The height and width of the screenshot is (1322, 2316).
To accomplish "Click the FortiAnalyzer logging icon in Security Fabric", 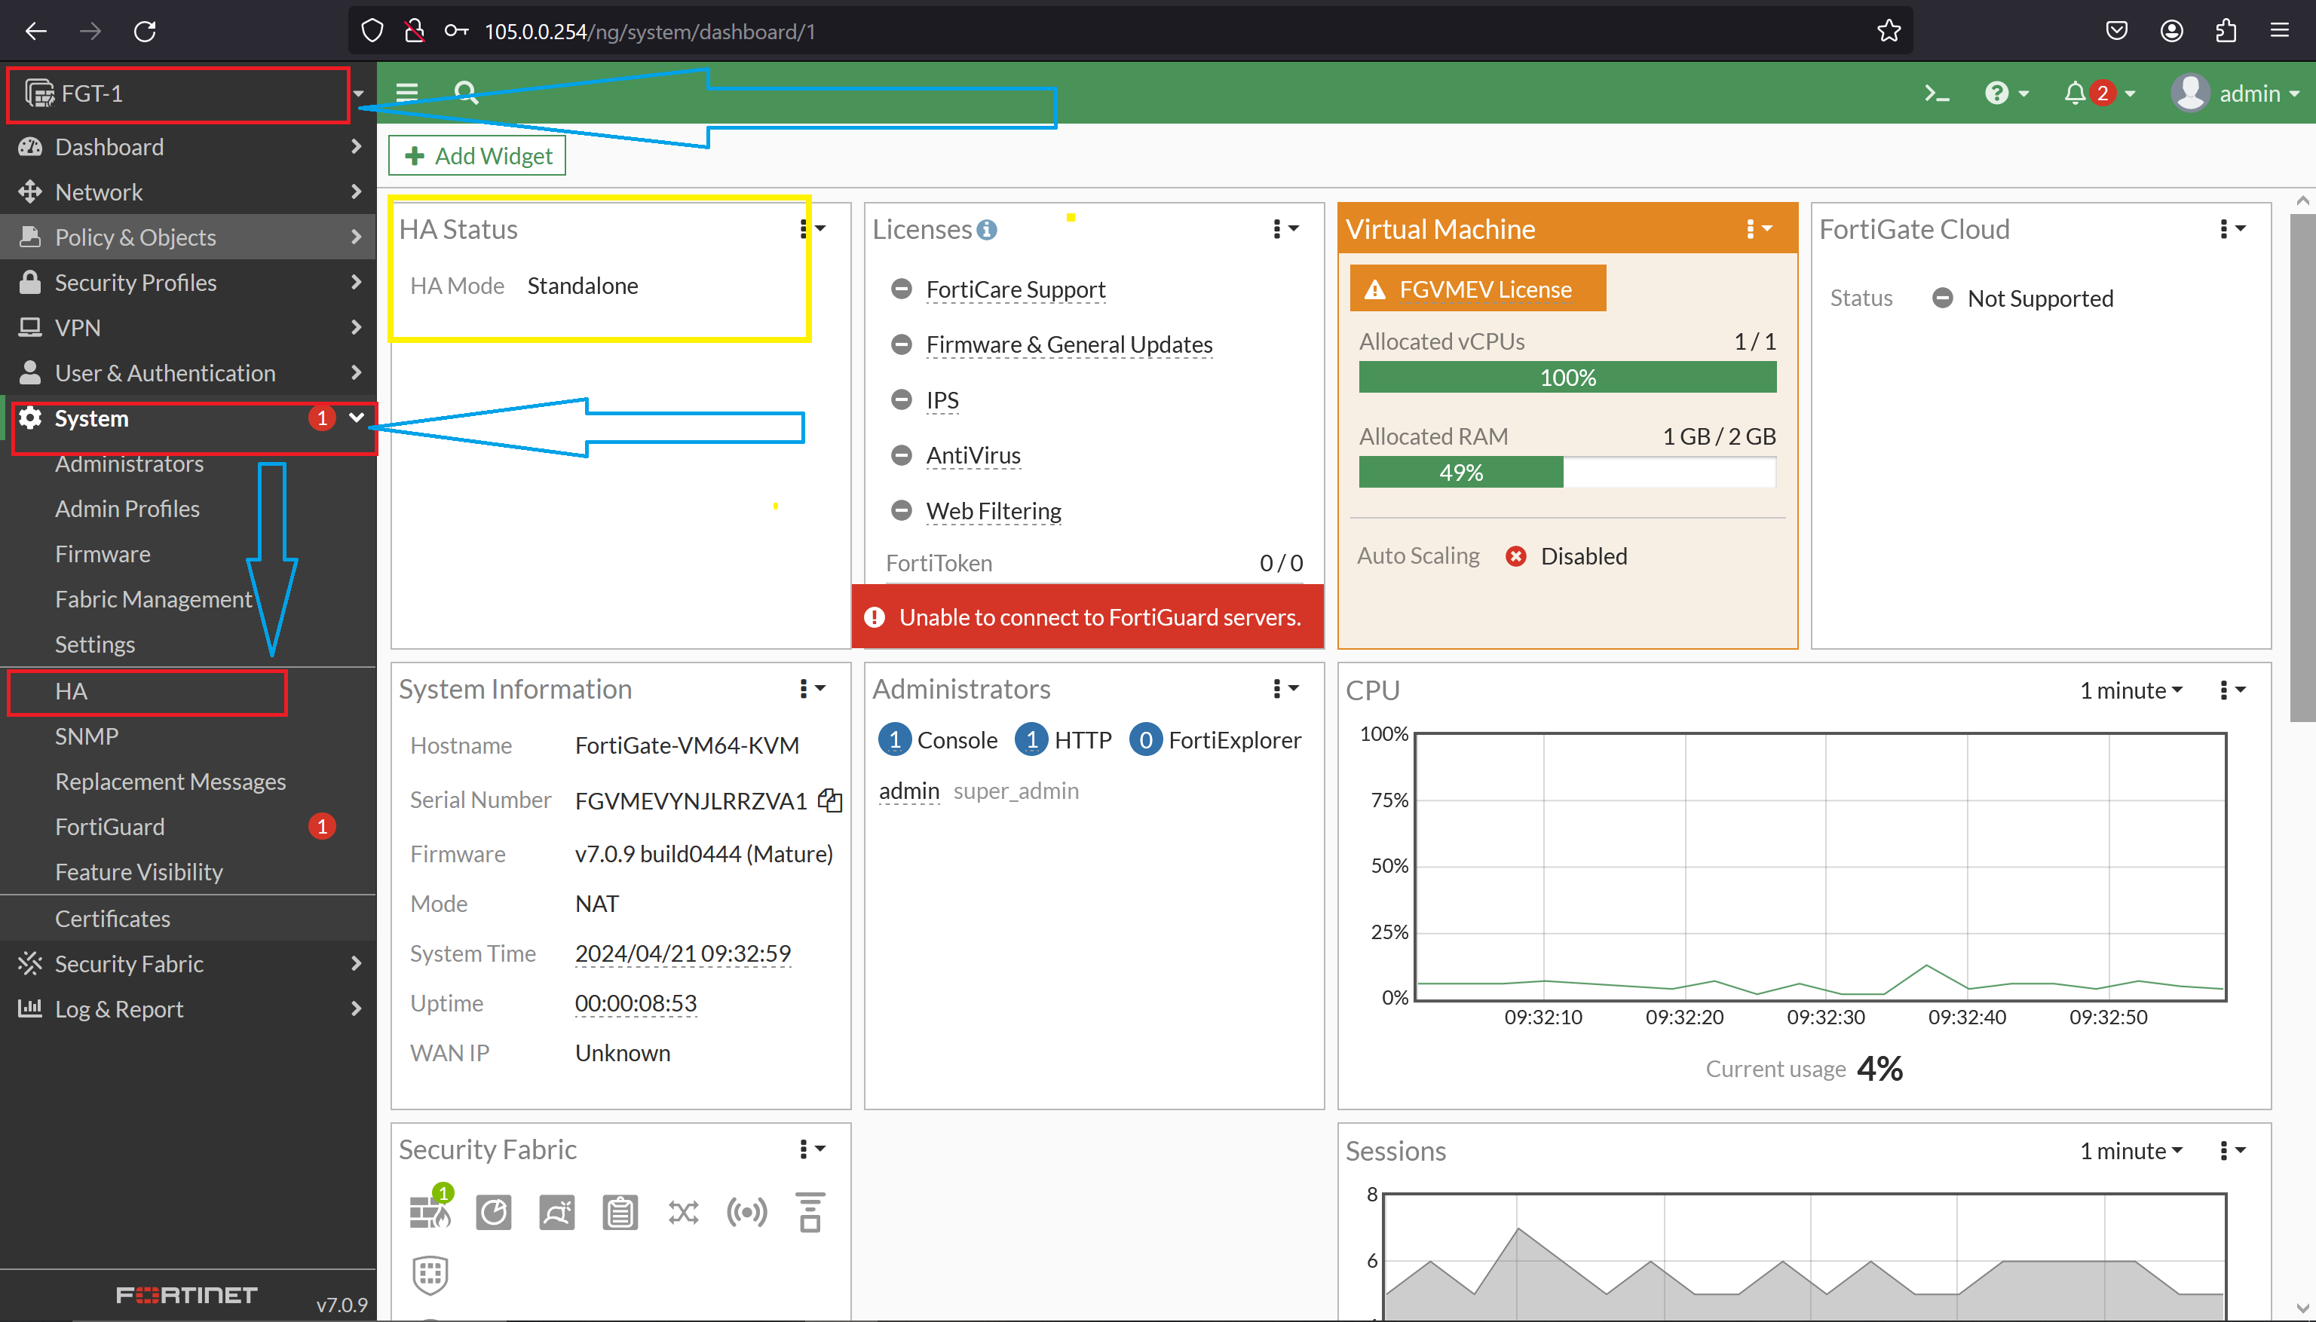I will click(493, 1212).
